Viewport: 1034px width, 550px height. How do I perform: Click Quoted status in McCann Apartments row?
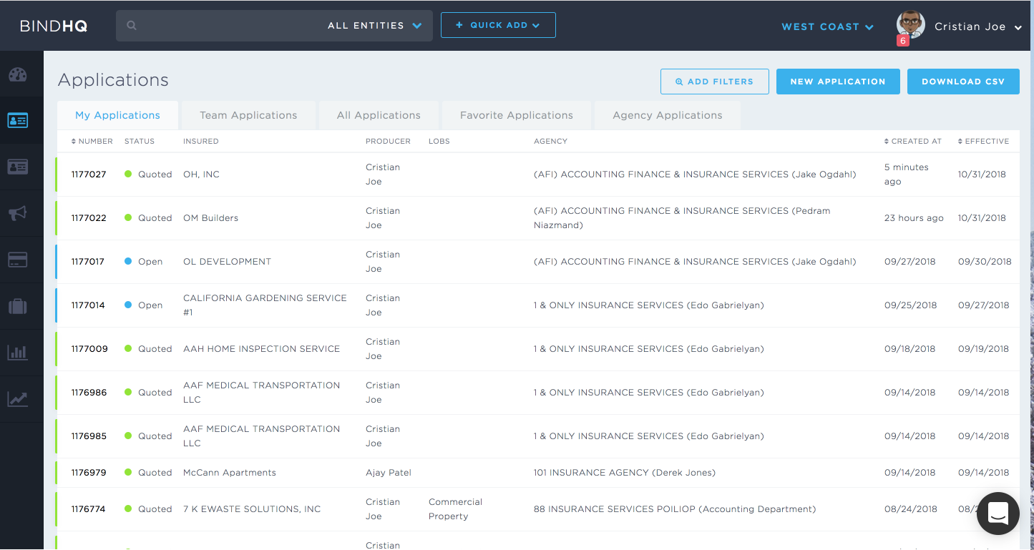pos(148,473)
